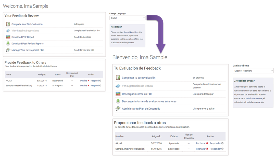Click Responder link for Sample, Ima(Autoevaluación)
This screenshot has width=277, height=157.
tap(215, 149)
